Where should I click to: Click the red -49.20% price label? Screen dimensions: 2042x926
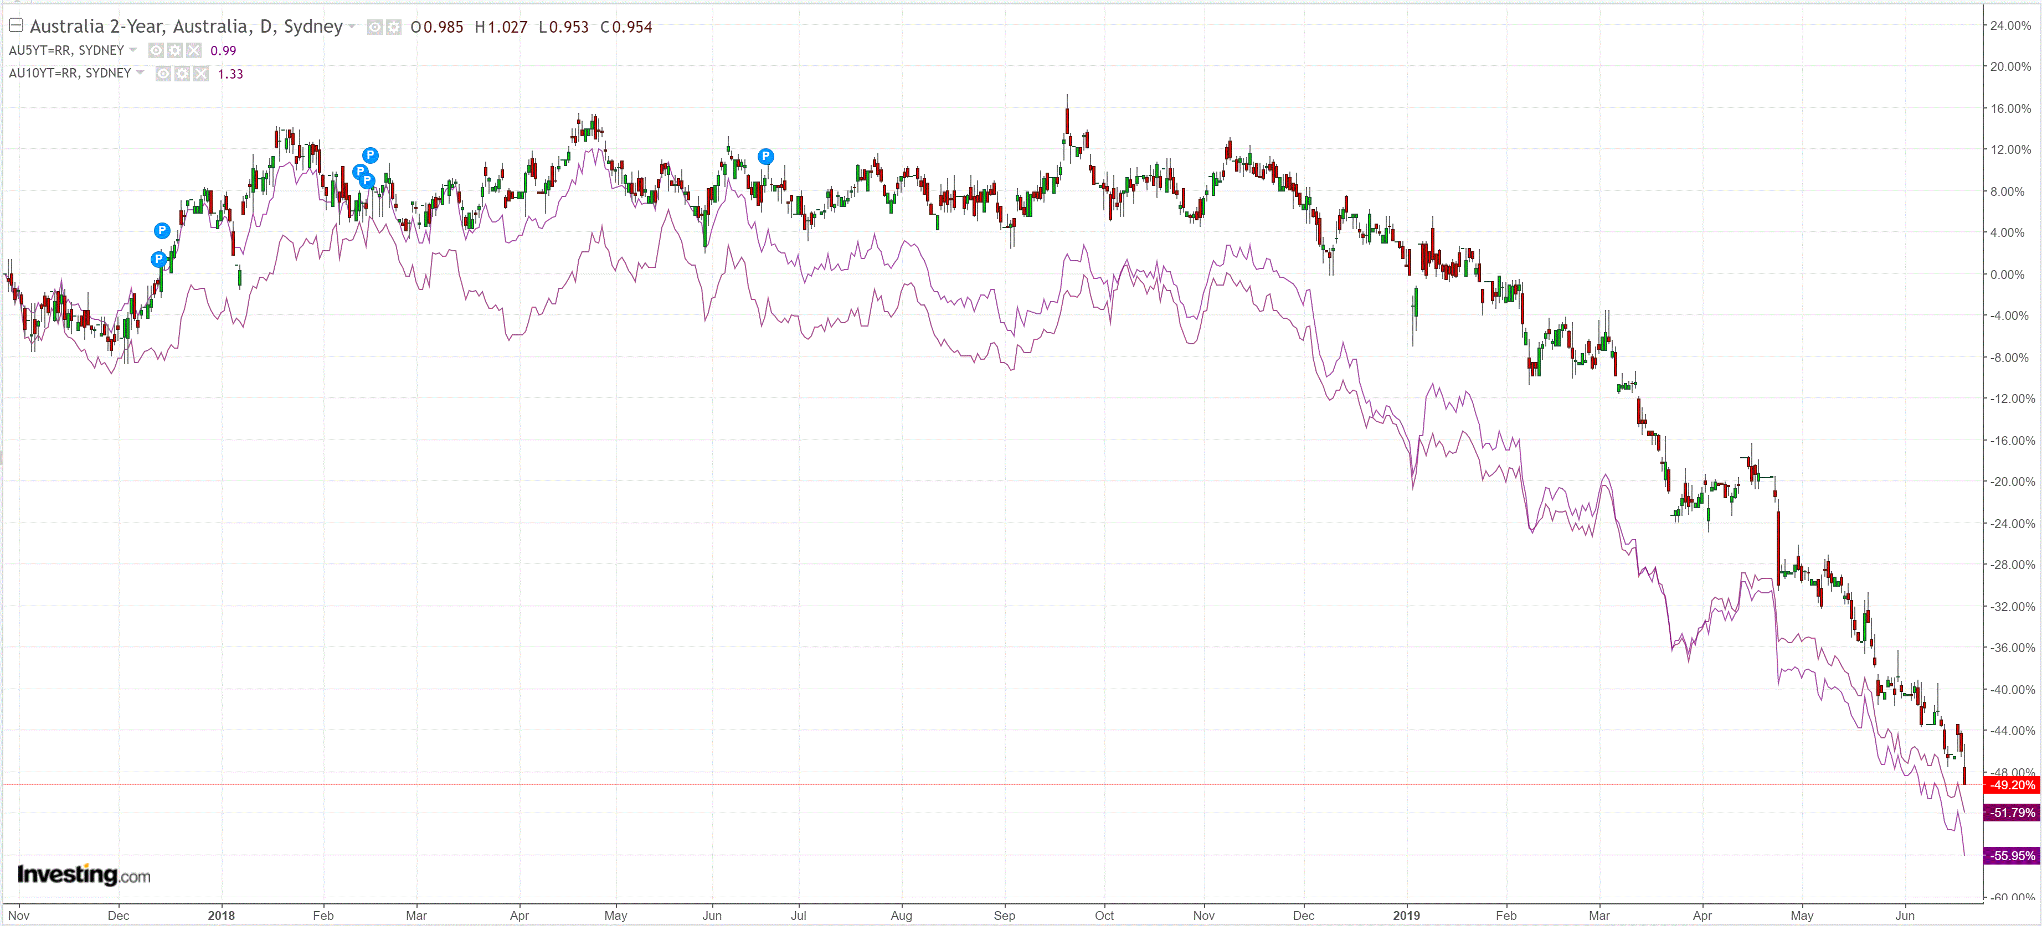(x=2012, y=785)
